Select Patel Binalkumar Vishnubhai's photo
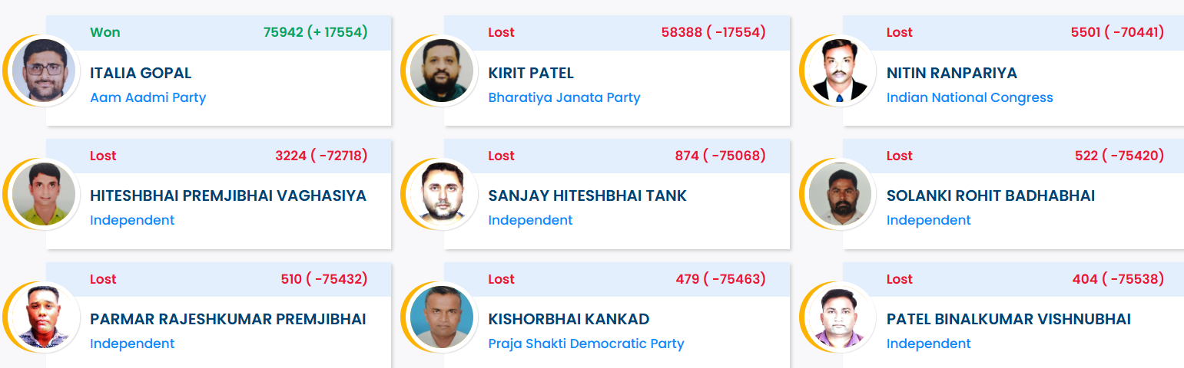Viewport: 1184px width, 368px height. click(x=840, y=317)
